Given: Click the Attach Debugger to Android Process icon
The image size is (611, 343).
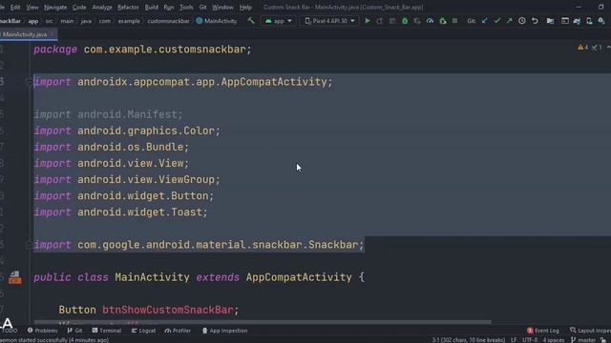Looking at the screenshot, I should [443, 21].
